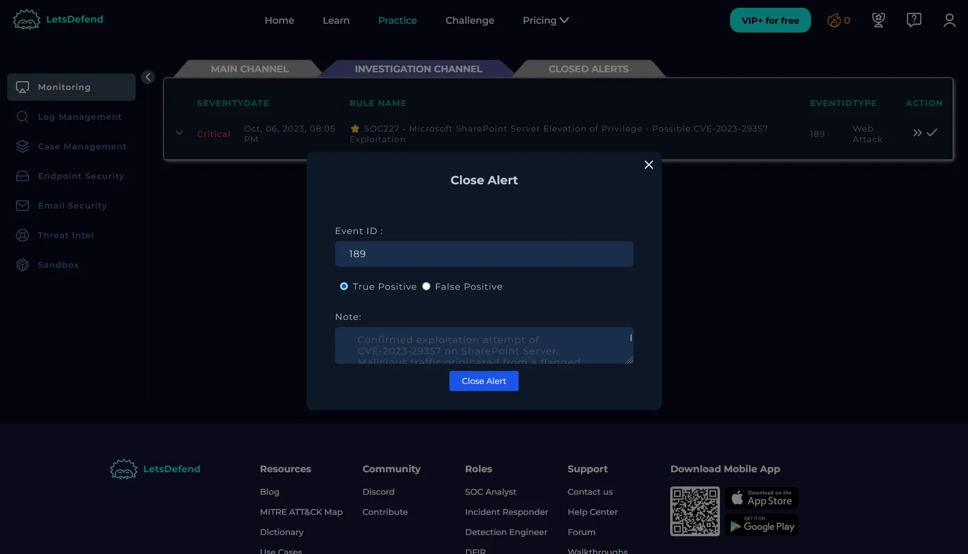
Task: Switch to the Closed Alerts tab
Action: coord(588,69)
